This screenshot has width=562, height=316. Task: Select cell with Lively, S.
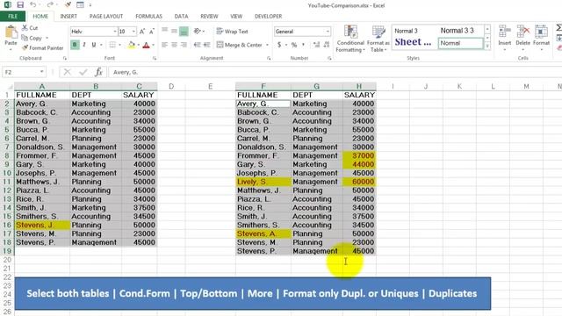coord(263,182)
